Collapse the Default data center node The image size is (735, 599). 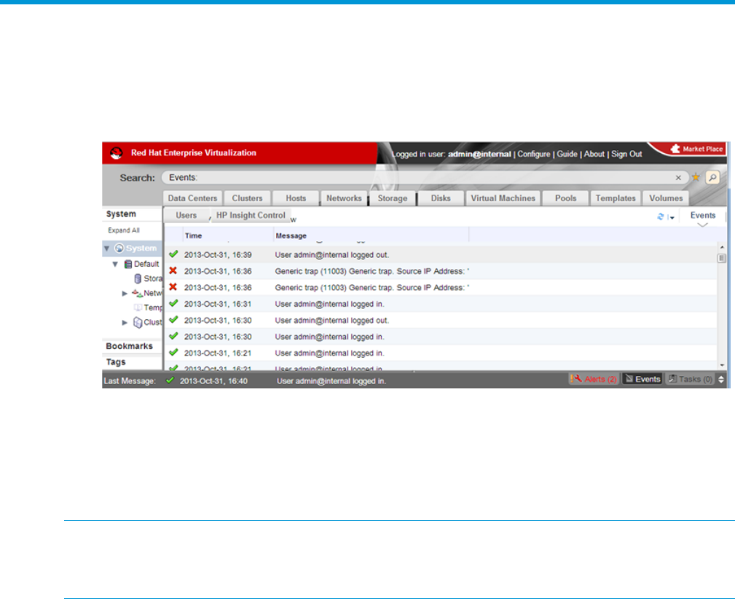pyautogui.click(x=115, y=264)
